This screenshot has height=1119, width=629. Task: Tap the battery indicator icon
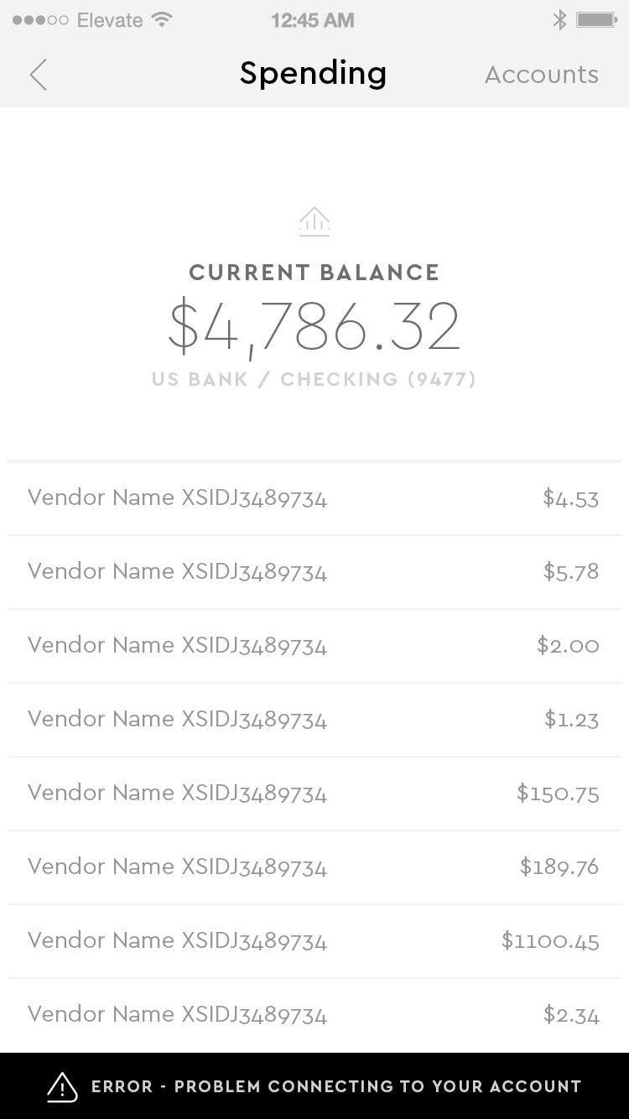point(596,20)
